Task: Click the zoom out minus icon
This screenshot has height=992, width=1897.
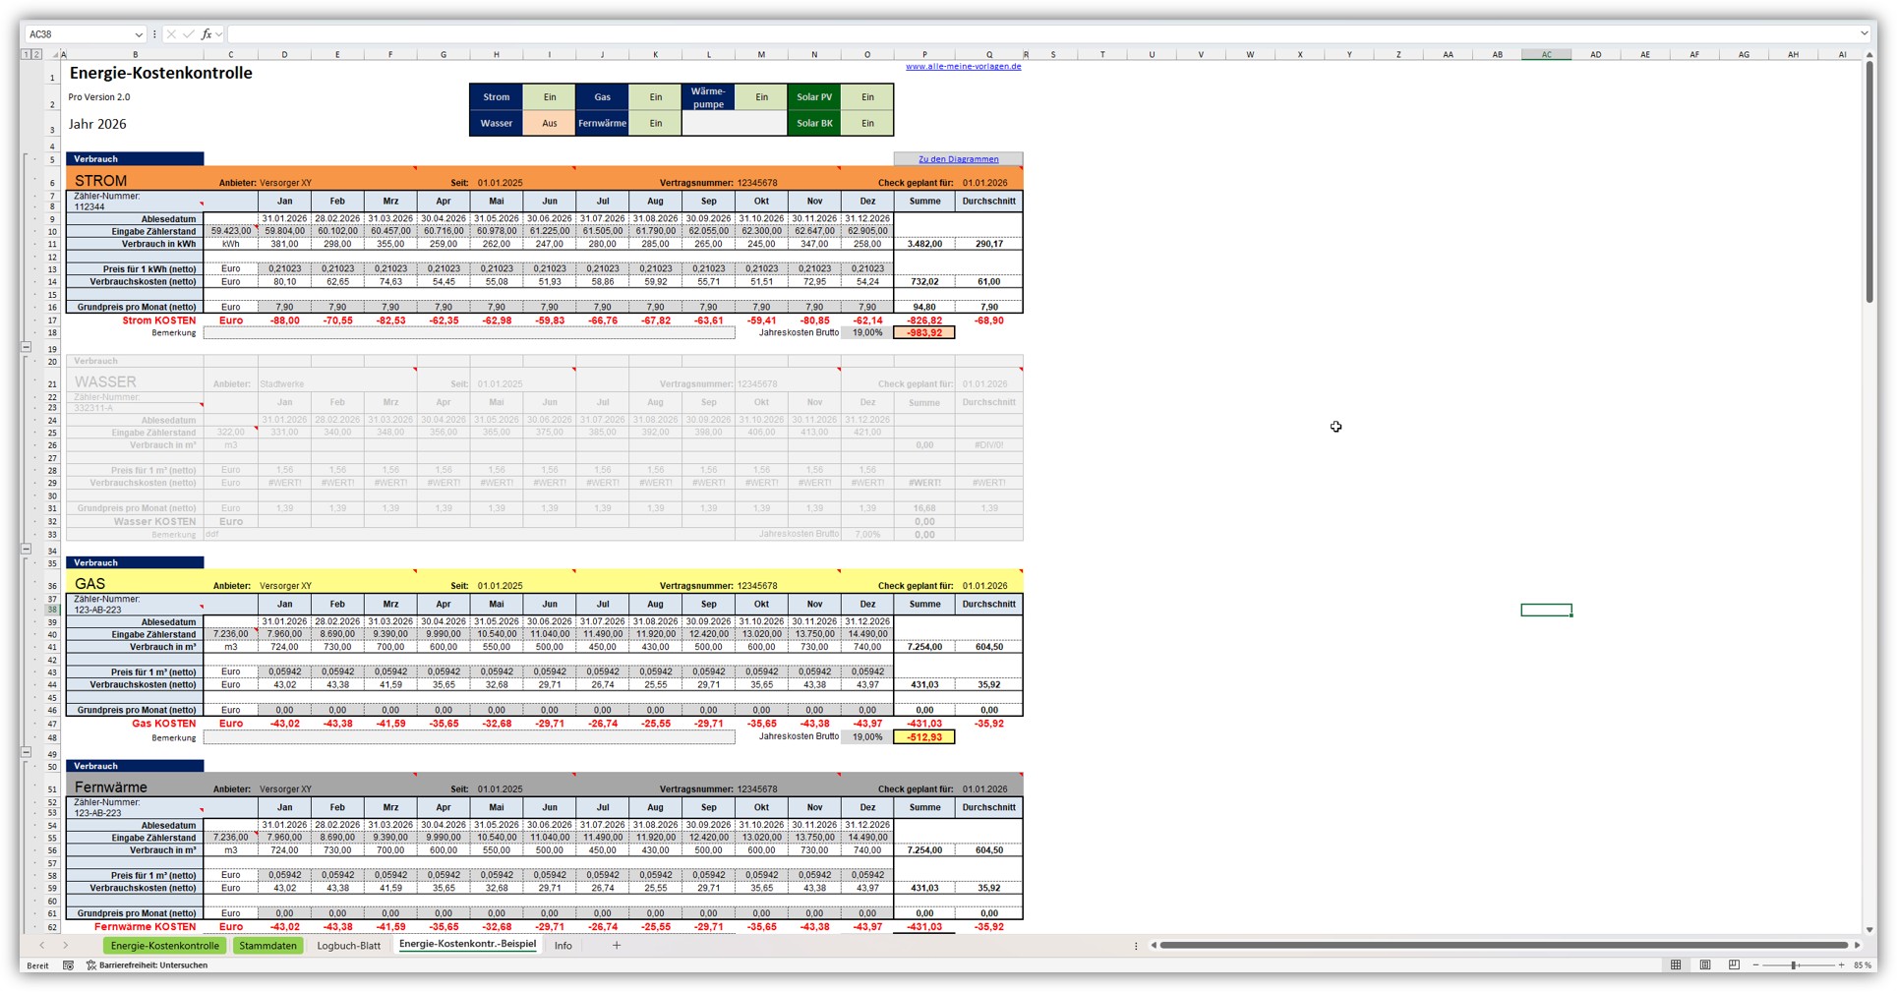Action: coord(1755,965)
